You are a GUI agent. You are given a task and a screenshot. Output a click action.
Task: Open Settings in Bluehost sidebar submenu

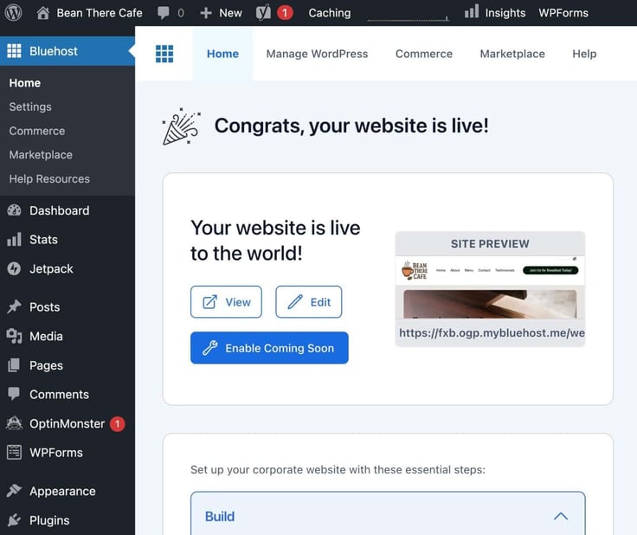coord(30,106)
